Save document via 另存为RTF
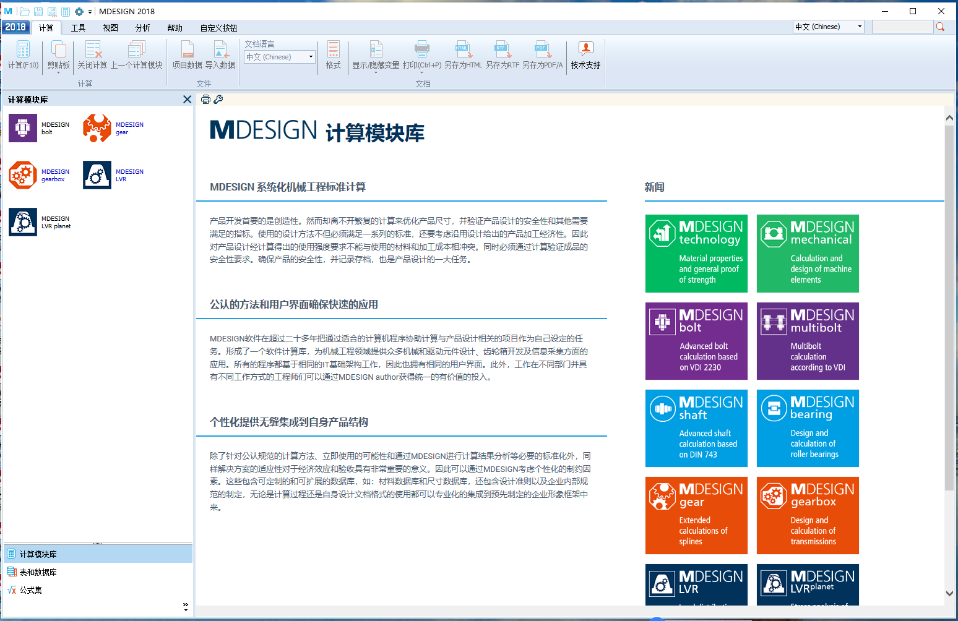 click(x=502, y=55)
